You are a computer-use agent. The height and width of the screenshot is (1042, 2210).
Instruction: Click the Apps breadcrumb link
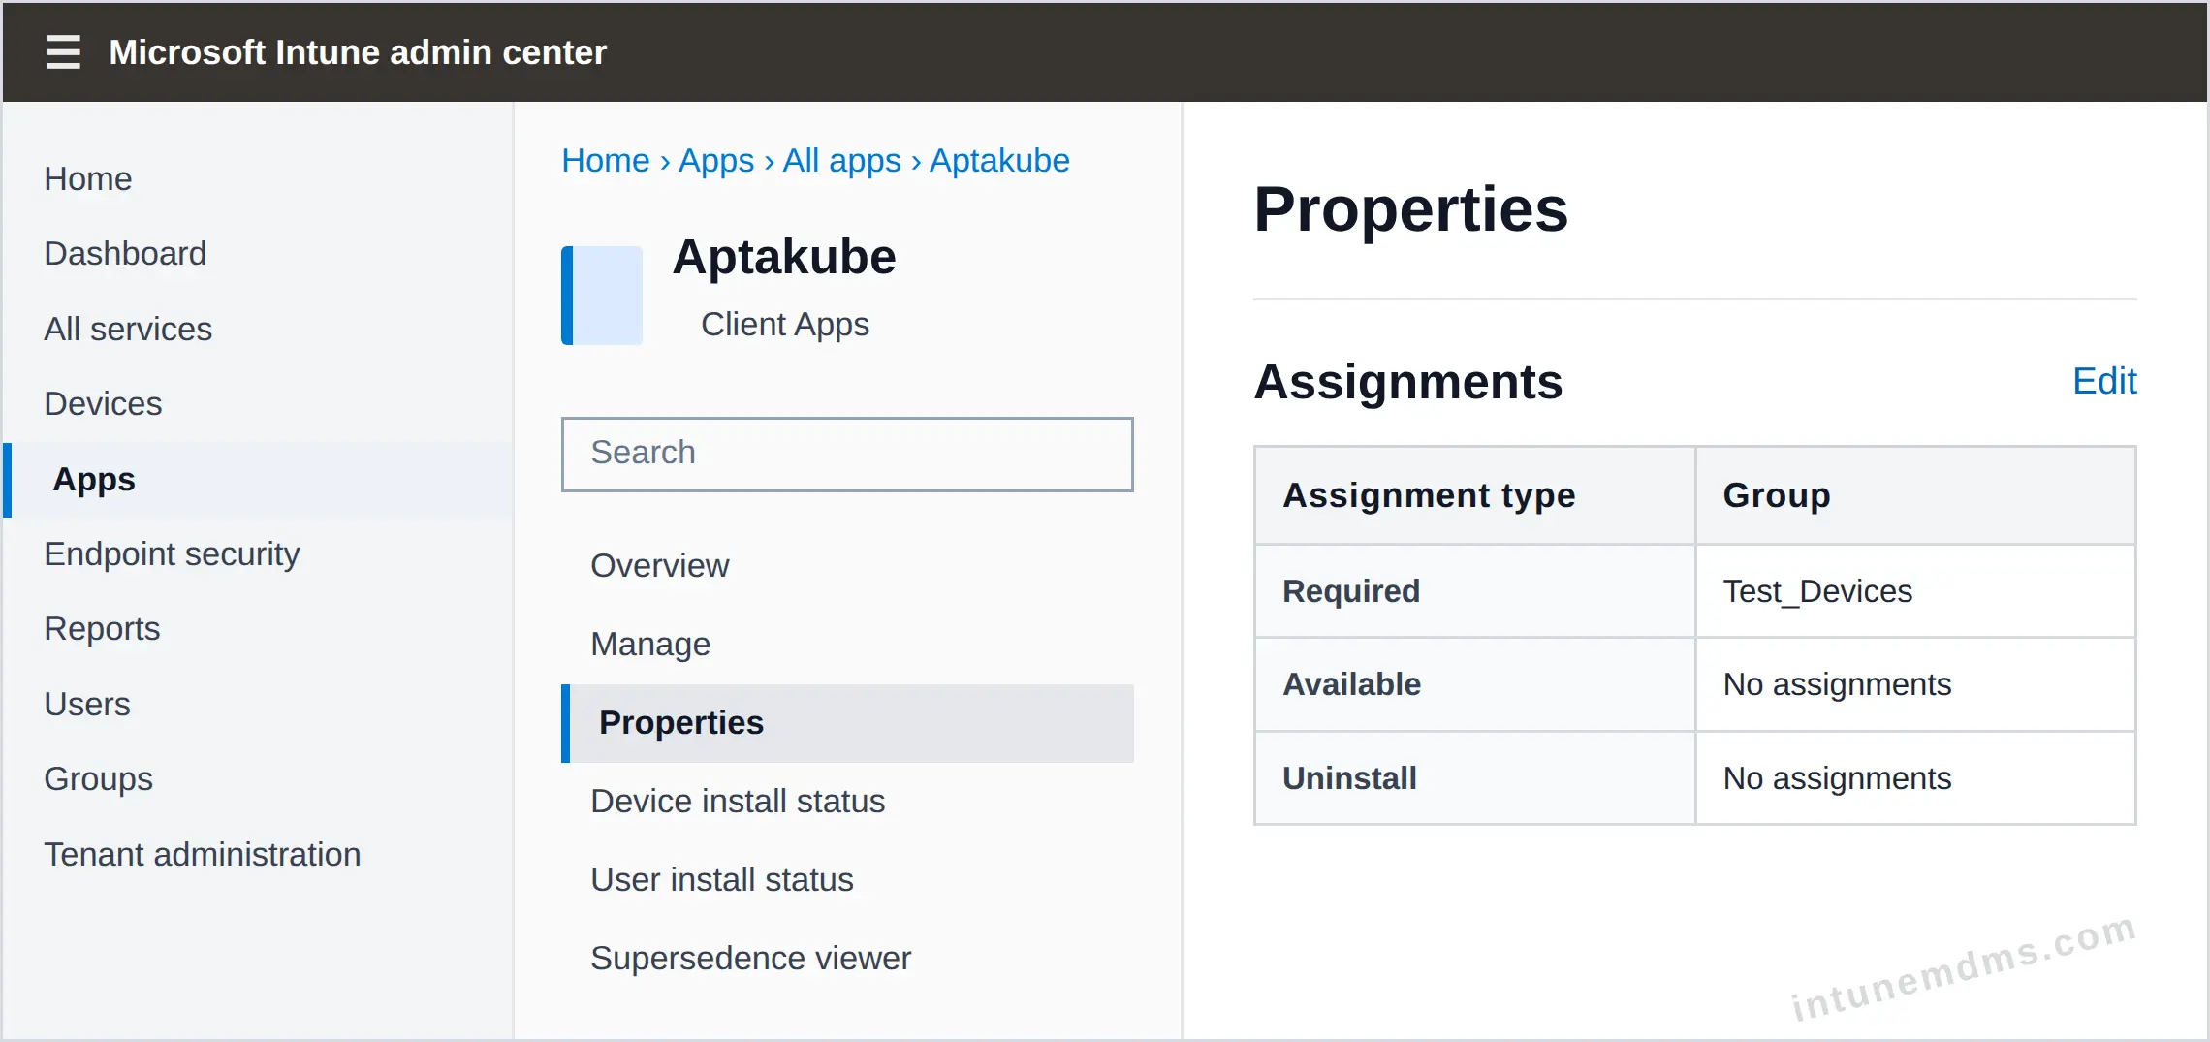tap(716, 160)
